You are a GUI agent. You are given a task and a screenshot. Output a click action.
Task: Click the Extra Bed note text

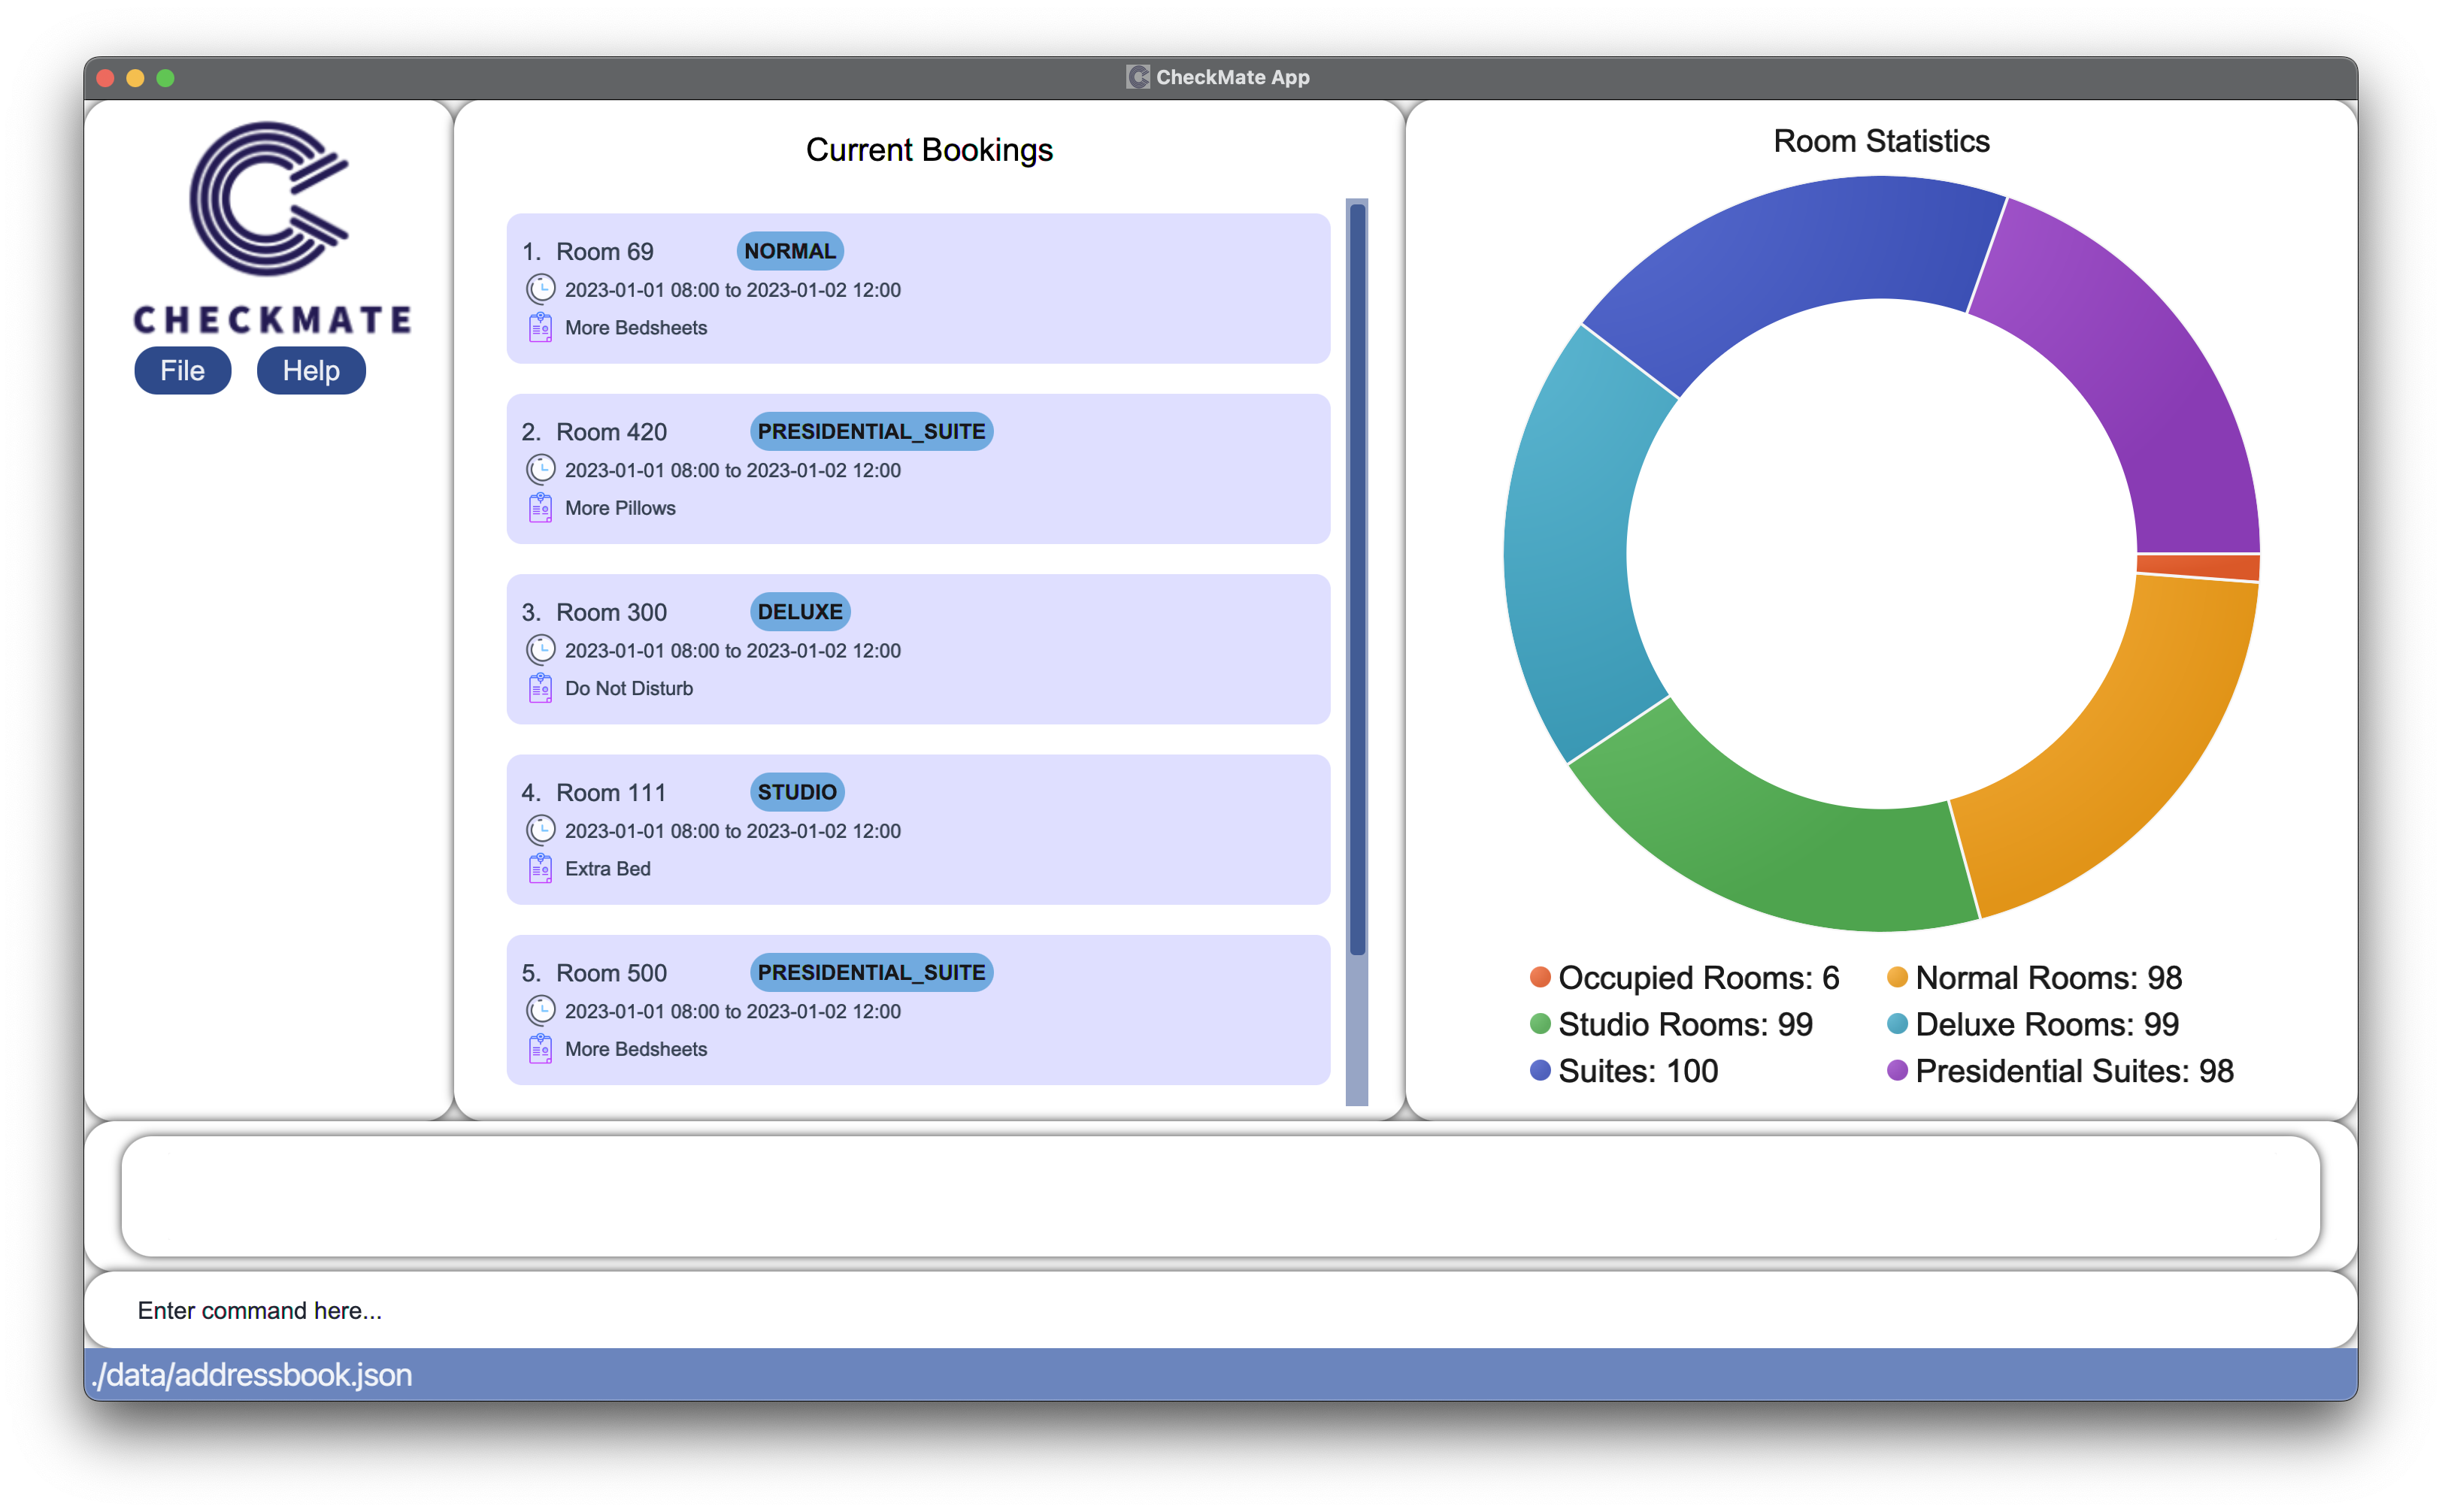tap(607, 869)
